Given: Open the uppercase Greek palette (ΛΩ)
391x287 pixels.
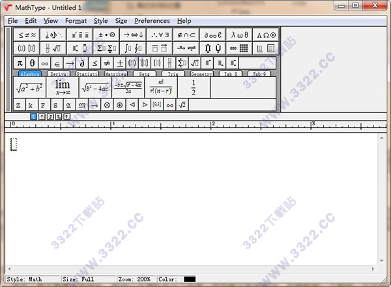Looking at the screenshot, I should pyautogui.click(x=266, y=35).
